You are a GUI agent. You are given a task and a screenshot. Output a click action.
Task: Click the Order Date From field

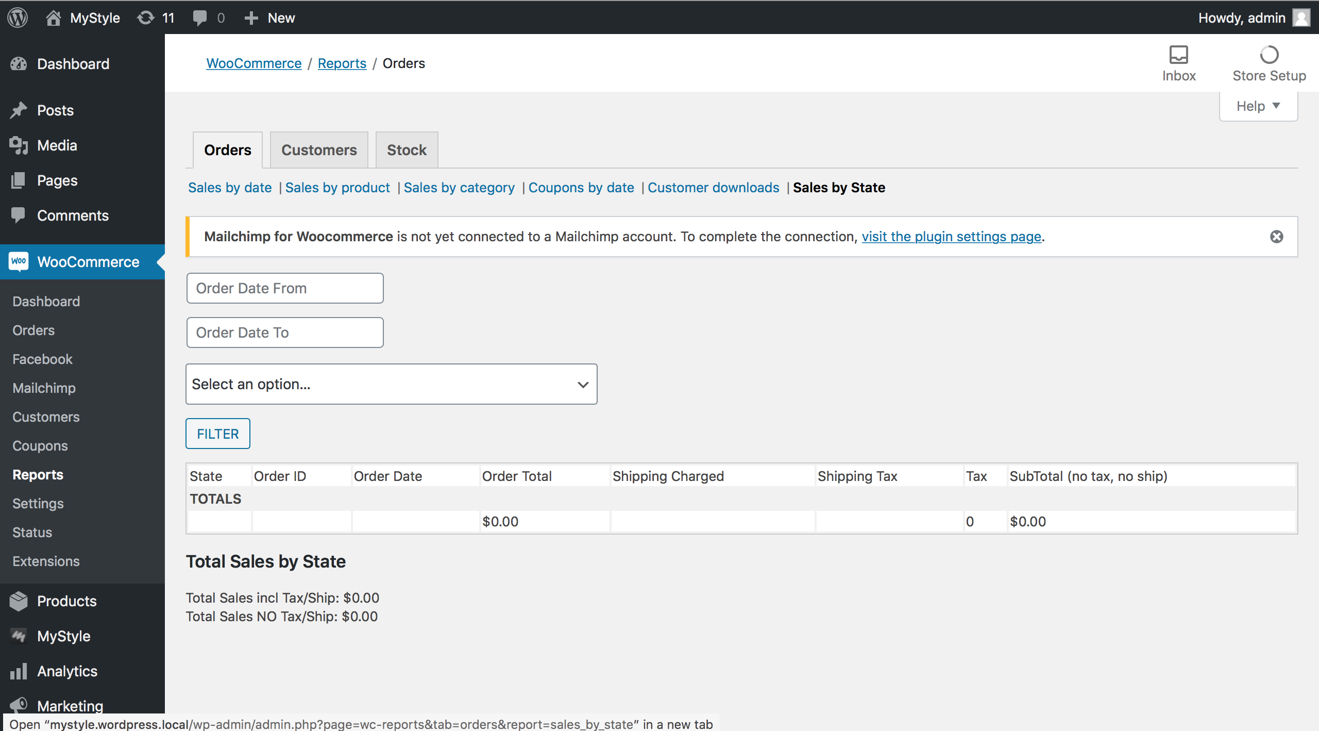coord(284,288)
